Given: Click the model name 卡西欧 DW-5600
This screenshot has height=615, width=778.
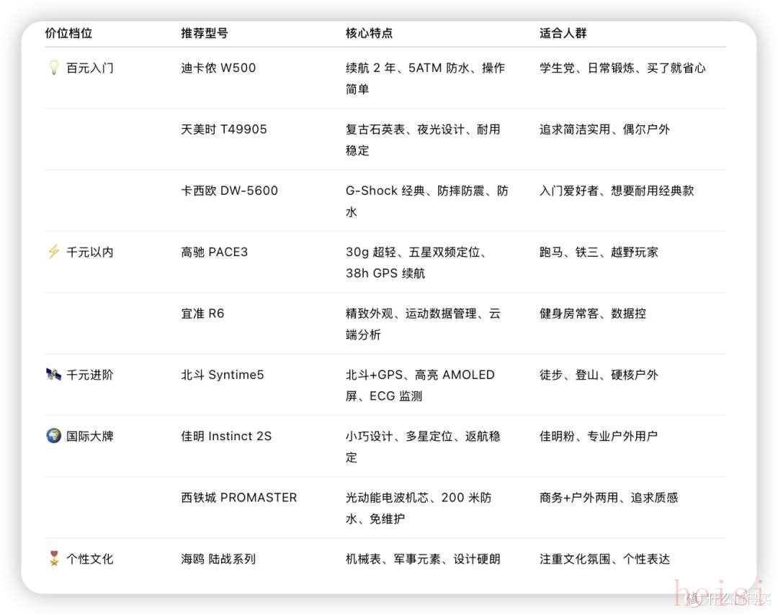Looking at the screenshot, I should click(x=229, y=191).
